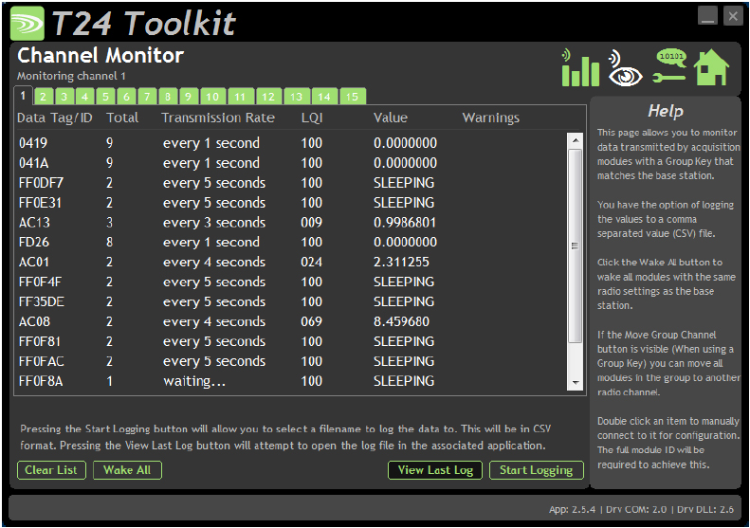750x528 pixels.
Task: Click 'every 3 seconds' transmission rate cell
Action: tap(213, 223)
